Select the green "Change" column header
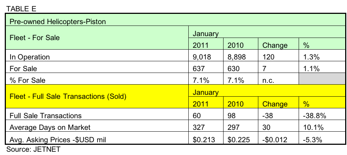This screenshot has width=347, height=155. point(275,46)
